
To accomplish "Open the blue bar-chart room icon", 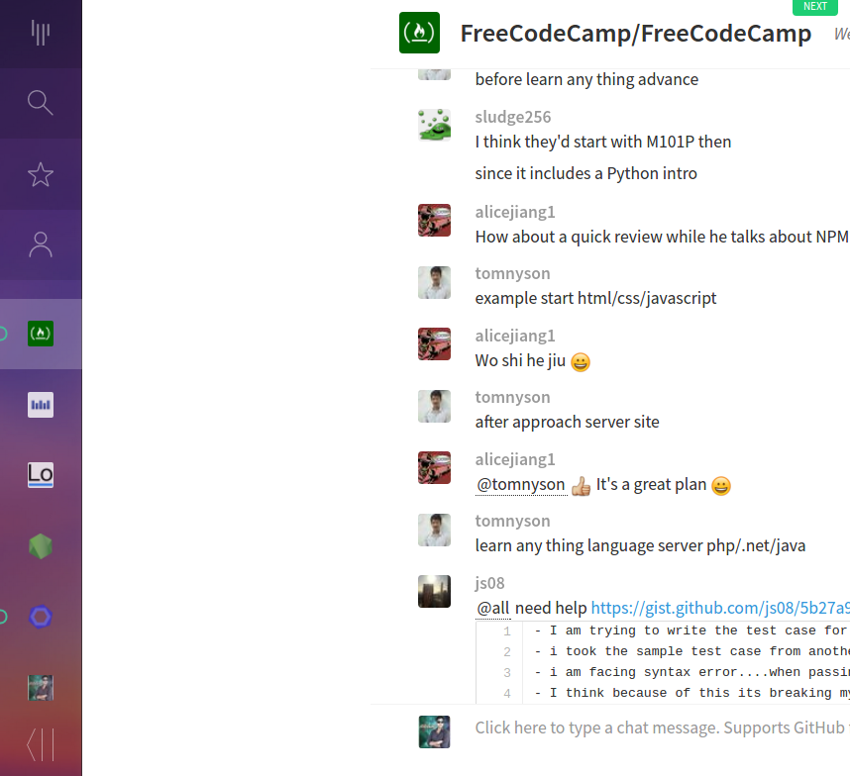I will coord(41,405).
